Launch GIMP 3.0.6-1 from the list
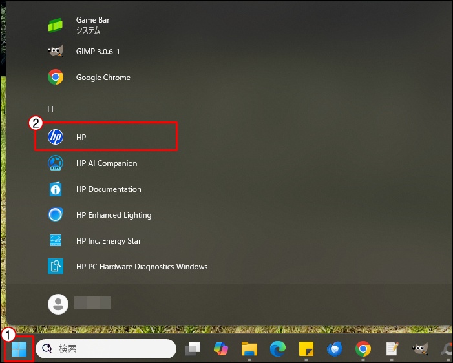This screenshot has height=363, width=453. (x=98, y=51)
